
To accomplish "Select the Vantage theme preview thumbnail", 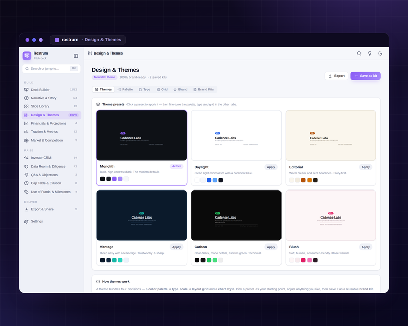I will point(142,215).
